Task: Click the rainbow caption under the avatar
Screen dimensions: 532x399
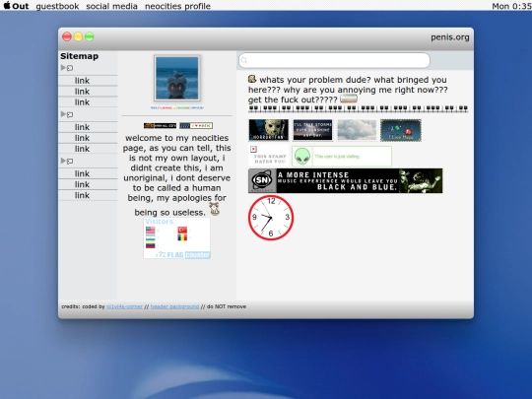Action: pyautogui.click(x=176, y=108)
